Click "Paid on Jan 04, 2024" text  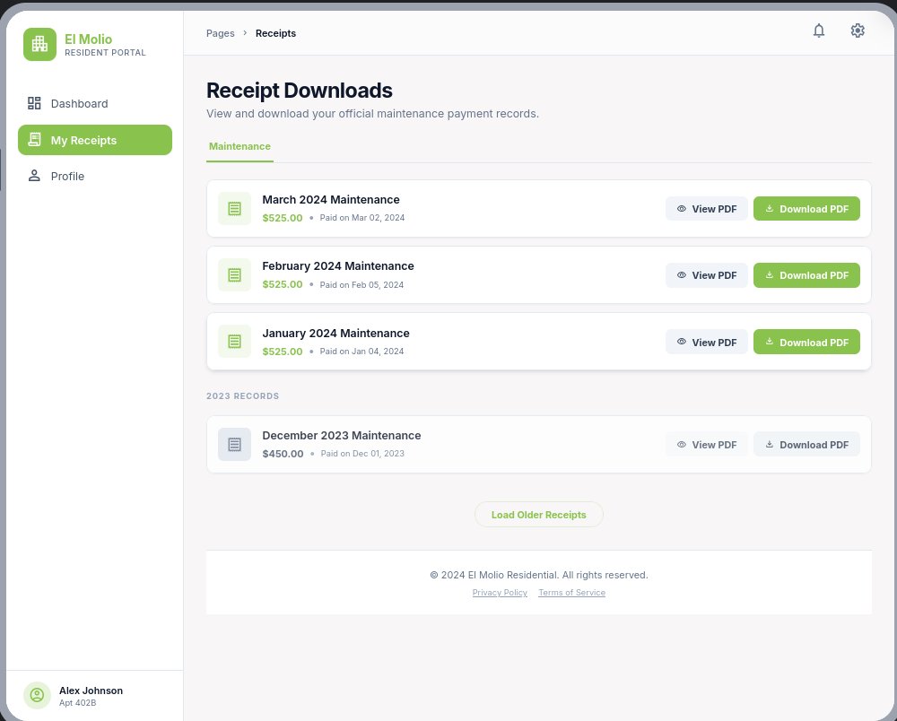tap(361, 351)
